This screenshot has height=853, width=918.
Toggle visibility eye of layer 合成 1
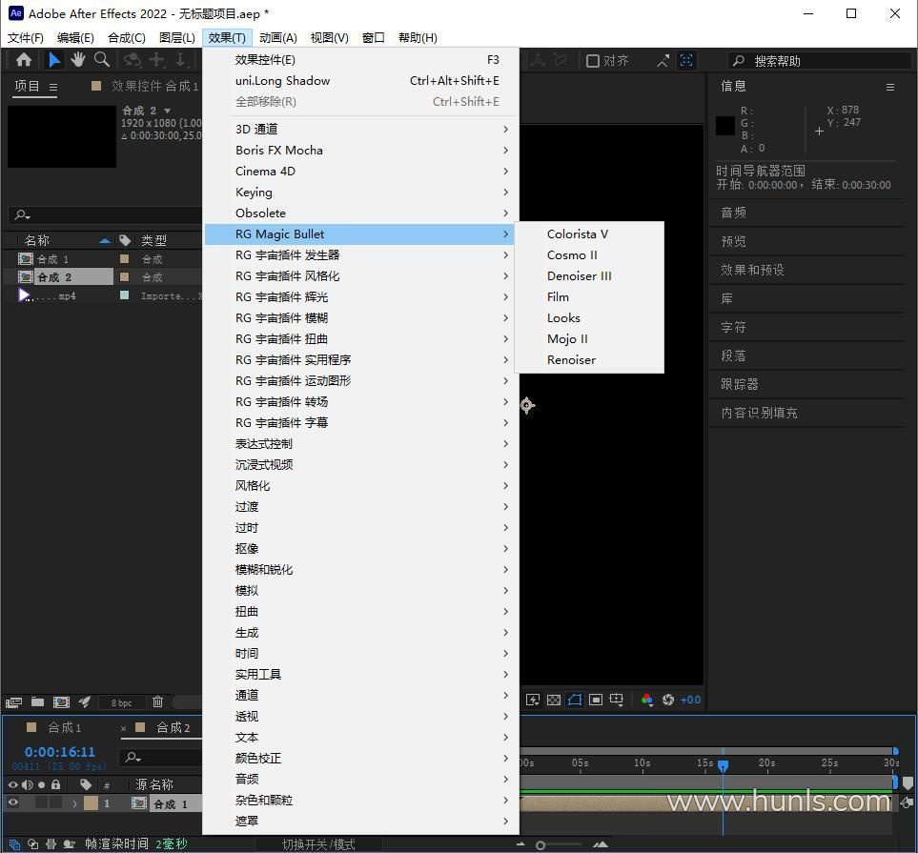tap(13, 803)
